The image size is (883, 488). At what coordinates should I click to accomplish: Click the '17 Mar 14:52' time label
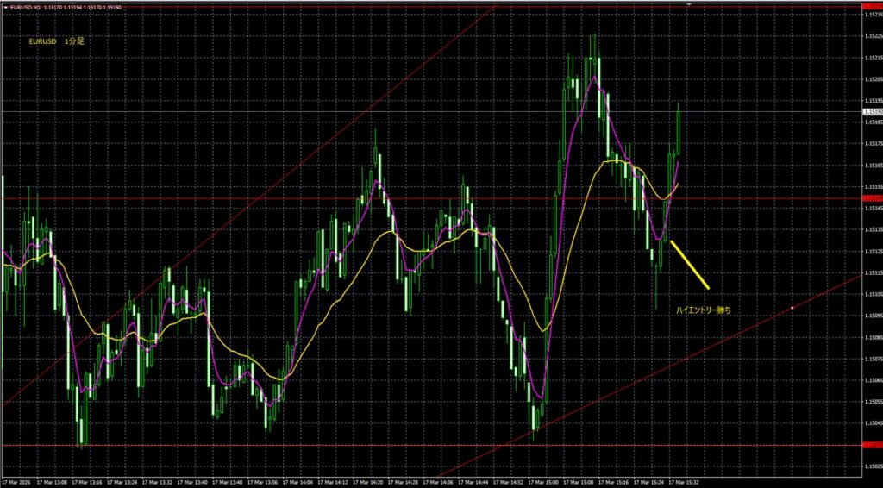tap(510, 482)
